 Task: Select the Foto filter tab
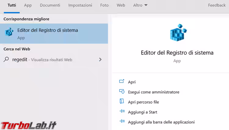pyautogui.click(x=104, y=5)
